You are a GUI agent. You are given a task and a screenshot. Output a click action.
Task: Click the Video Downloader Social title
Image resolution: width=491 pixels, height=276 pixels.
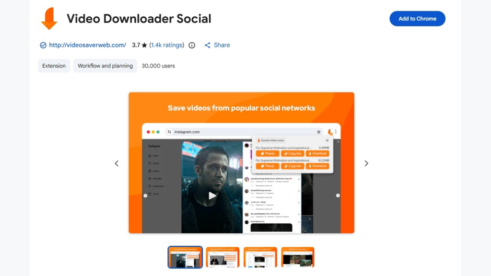[139, 19]
